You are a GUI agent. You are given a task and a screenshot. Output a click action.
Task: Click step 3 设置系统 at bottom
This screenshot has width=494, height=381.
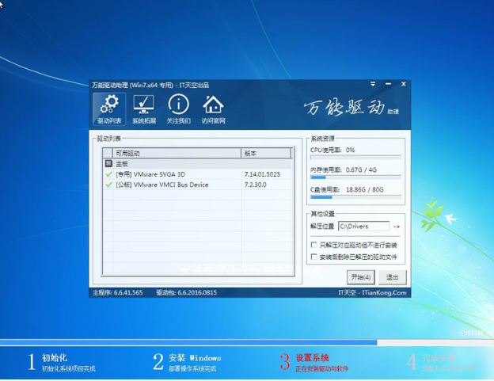click(x=314, y=362)
